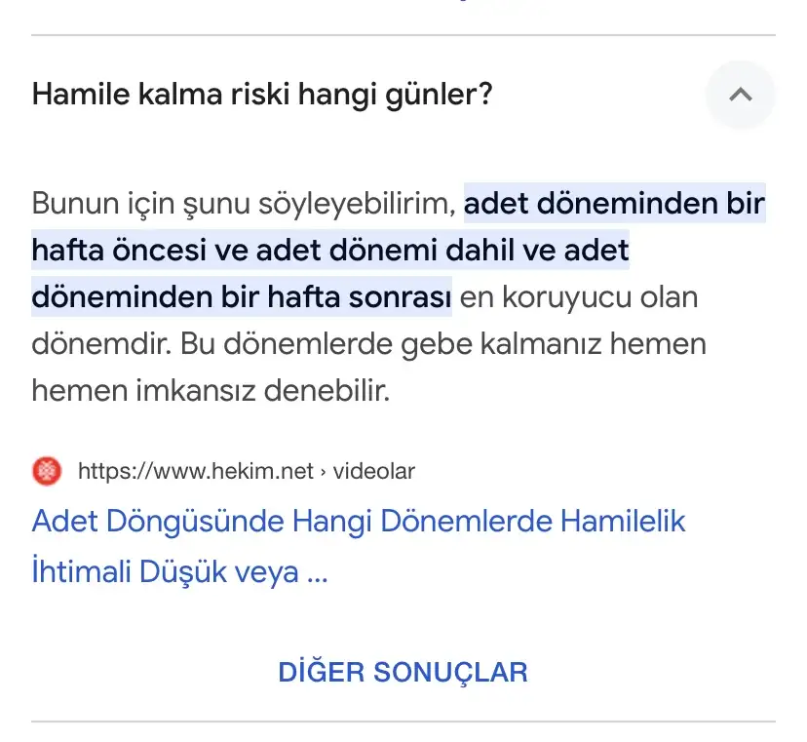Click the trailing "..." of the result title
Image resolution: width=807 pixels, height=742 pixels.
coord(317,571)
